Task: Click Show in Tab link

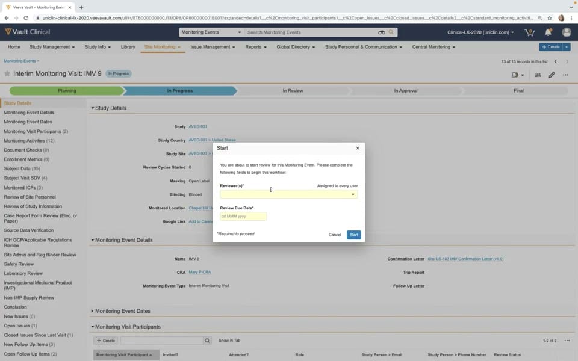Action: point(229,341)
